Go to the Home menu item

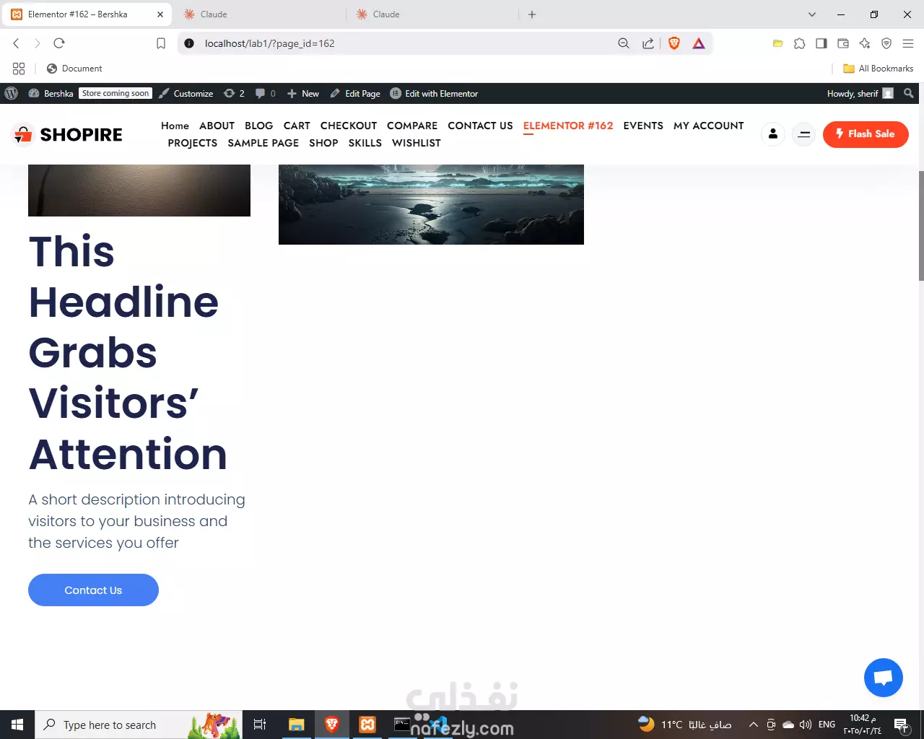click(175, 126)
